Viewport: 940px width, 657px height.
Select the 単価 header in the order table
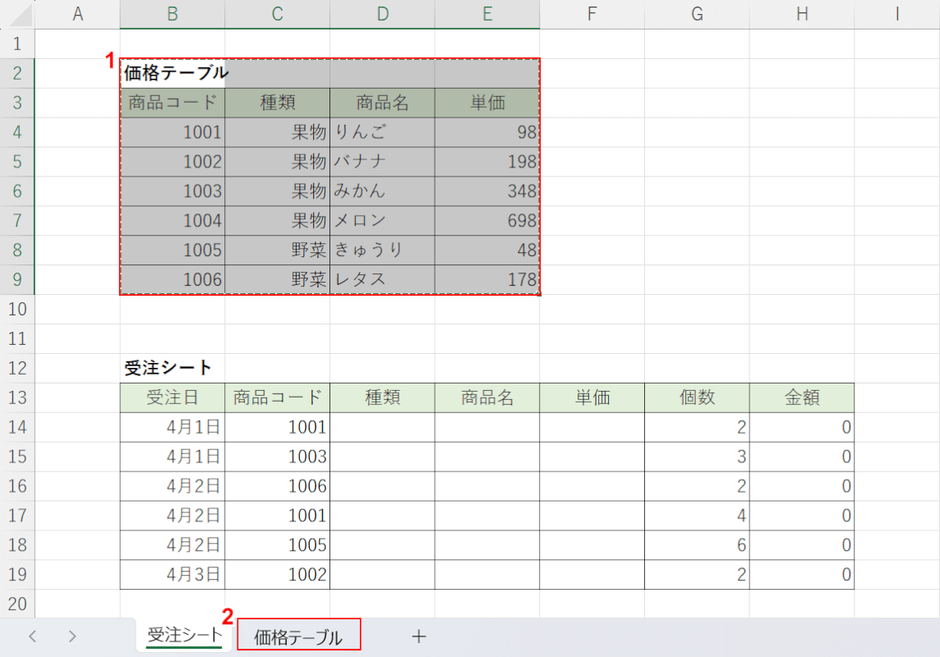pyautogui.click(x=592, y=397)
